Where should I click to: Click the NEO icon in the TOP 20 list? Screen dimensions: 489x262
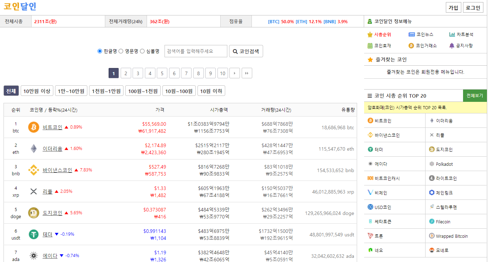(370, 250)
